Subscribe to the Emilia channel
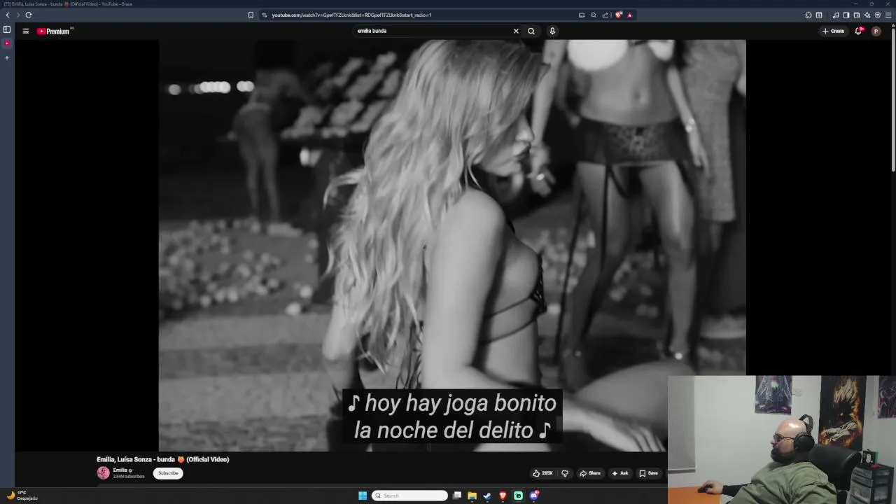 coord(168,473)
